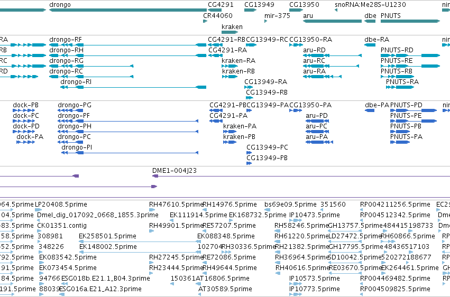This screenshot has height=297, width=450.
Task: Click the kraken-RB transcript
Action: coord(229,77)
